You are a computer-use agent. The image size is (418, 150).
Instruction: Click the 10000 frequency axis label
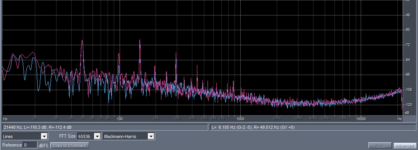point(361,119)
